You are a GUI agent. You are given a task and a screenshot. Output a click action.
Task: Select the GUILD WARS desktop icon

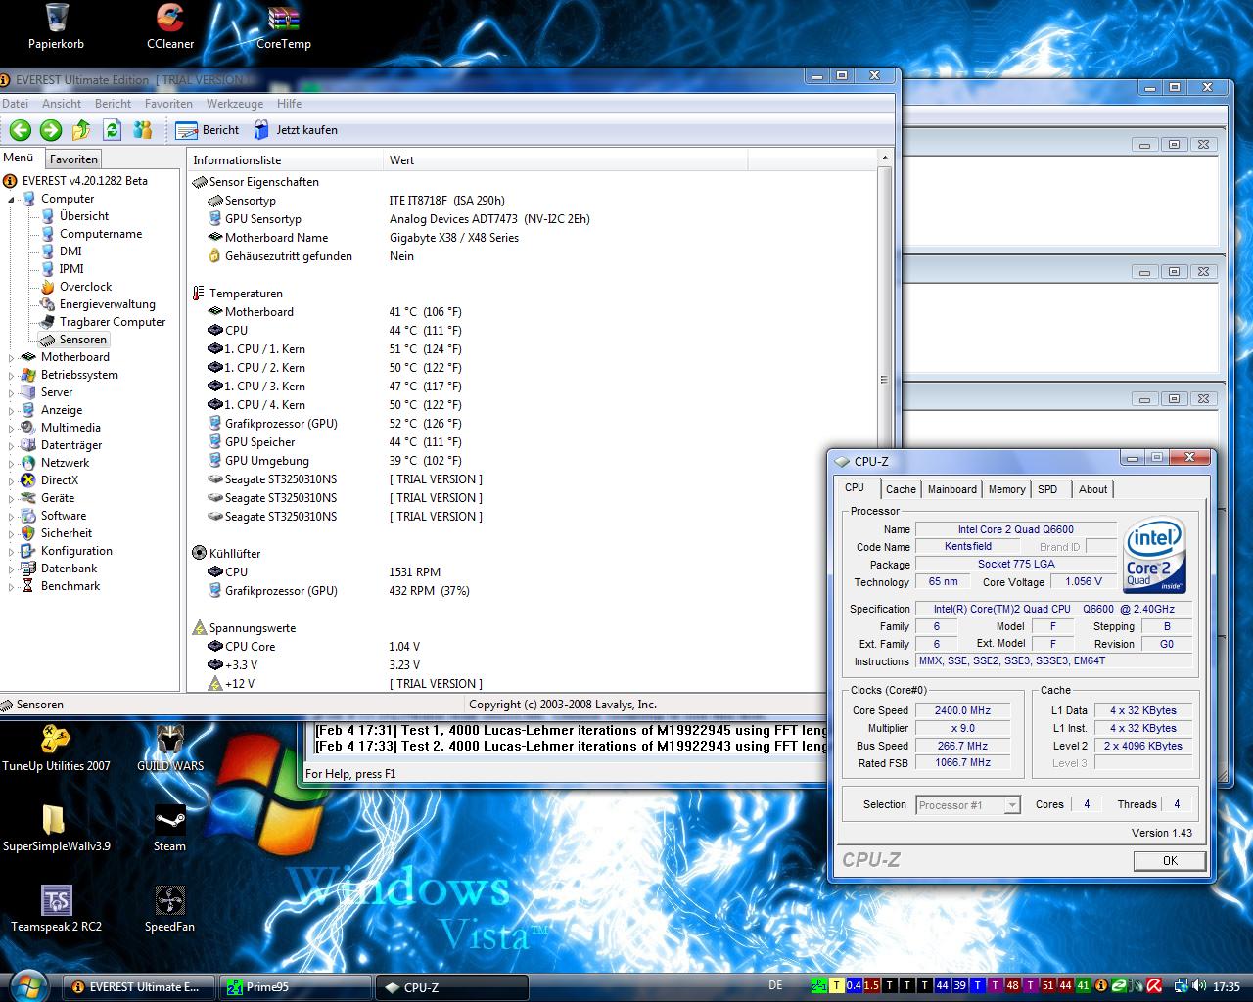[170, 749]
